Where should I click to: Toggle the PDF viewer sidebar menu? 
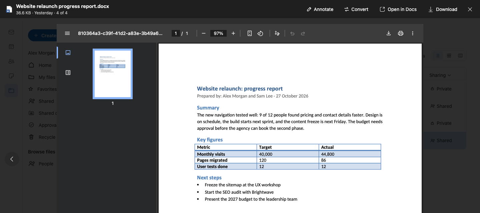[67, 33]
